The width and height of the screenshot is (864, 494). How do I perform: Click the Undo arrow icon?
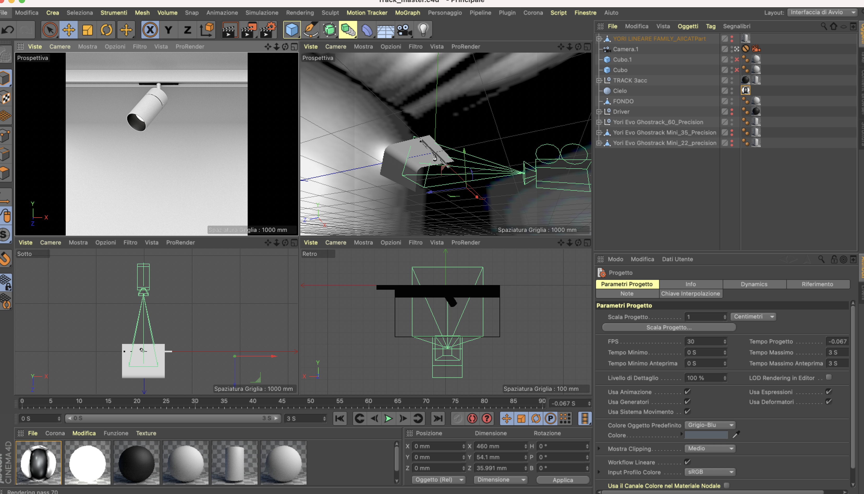pyautogui.click(x=8, y=30)
